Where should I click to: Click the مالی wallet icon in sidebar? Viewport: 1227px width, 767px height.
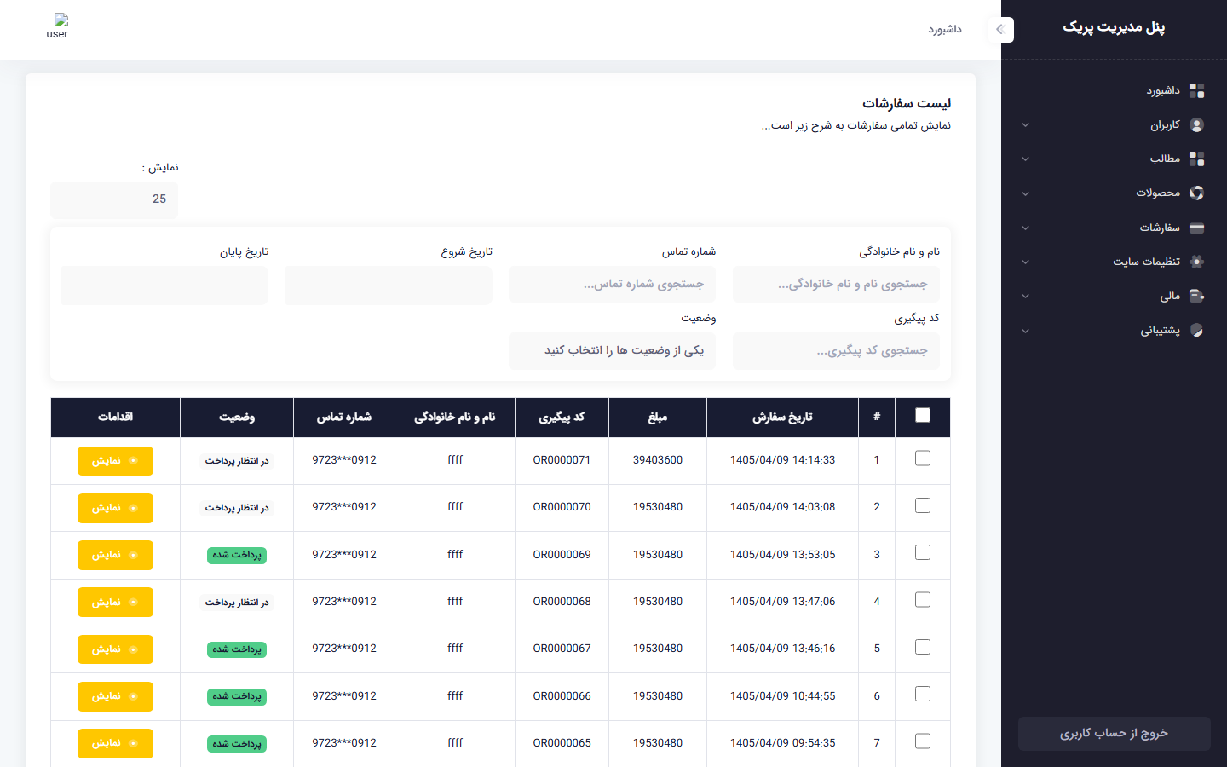pyautogui.click(x=1196, y=296)
